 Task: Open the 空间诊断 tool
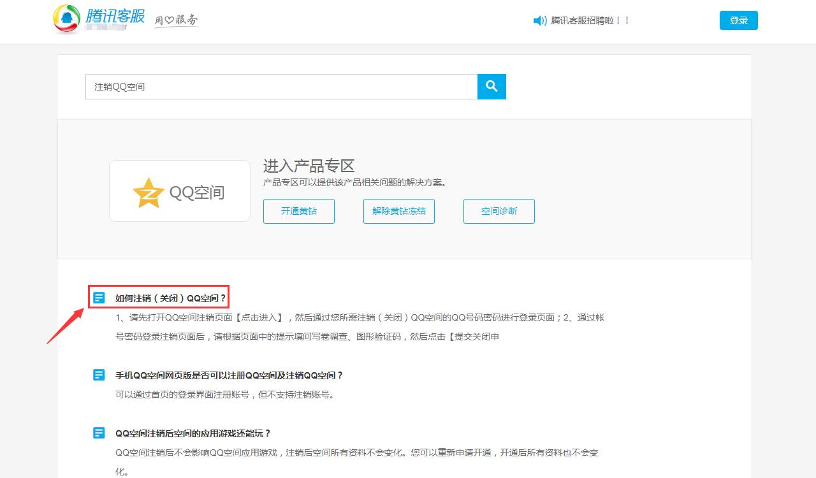tap(499, 211)
